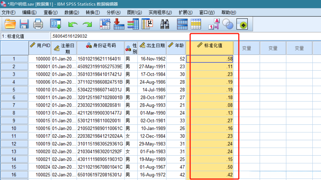Click standardized value .58
Viewport: 321px width, 180px height.
[210, 59]
